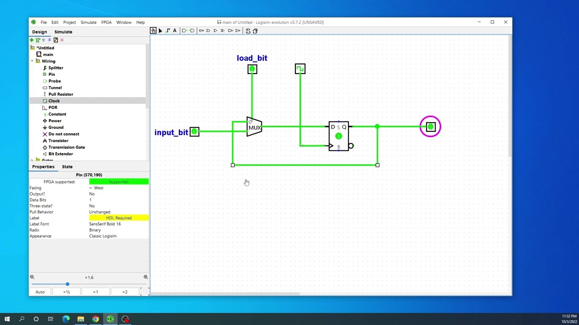The width and height of the screenshot is (579, 325).
Task: Select Clock in Wiring library
Action: point(54,101)
